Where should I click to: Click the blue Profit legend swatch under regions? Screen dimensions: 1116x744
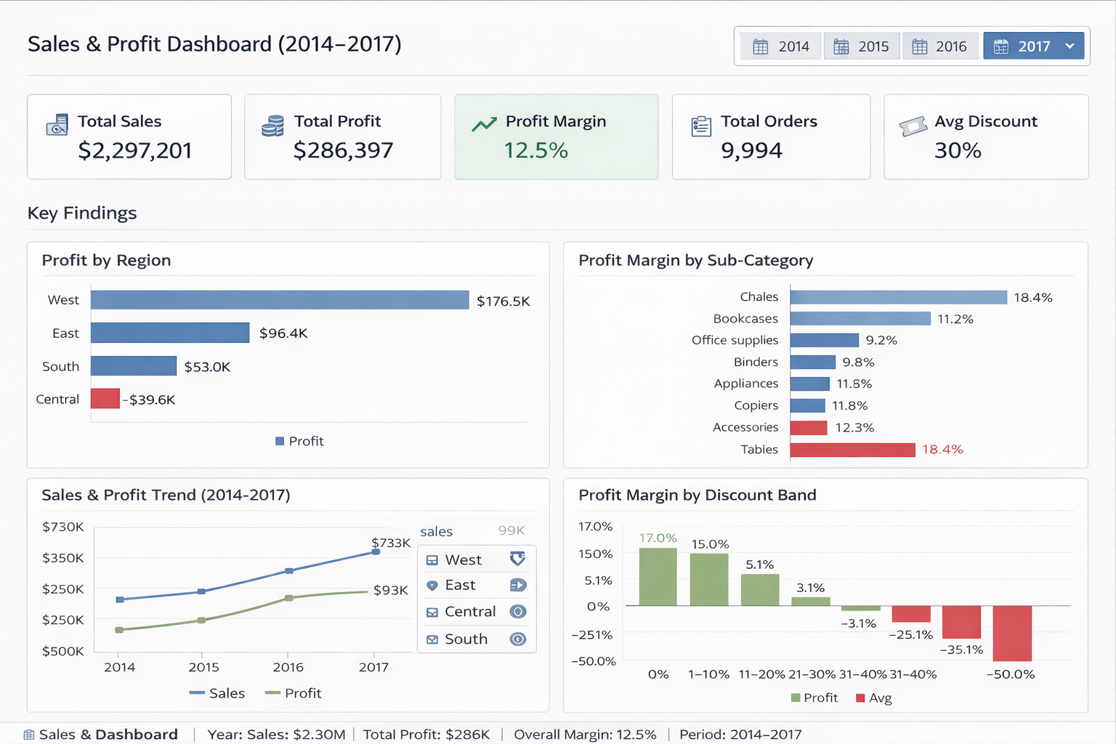coord(280,441)
